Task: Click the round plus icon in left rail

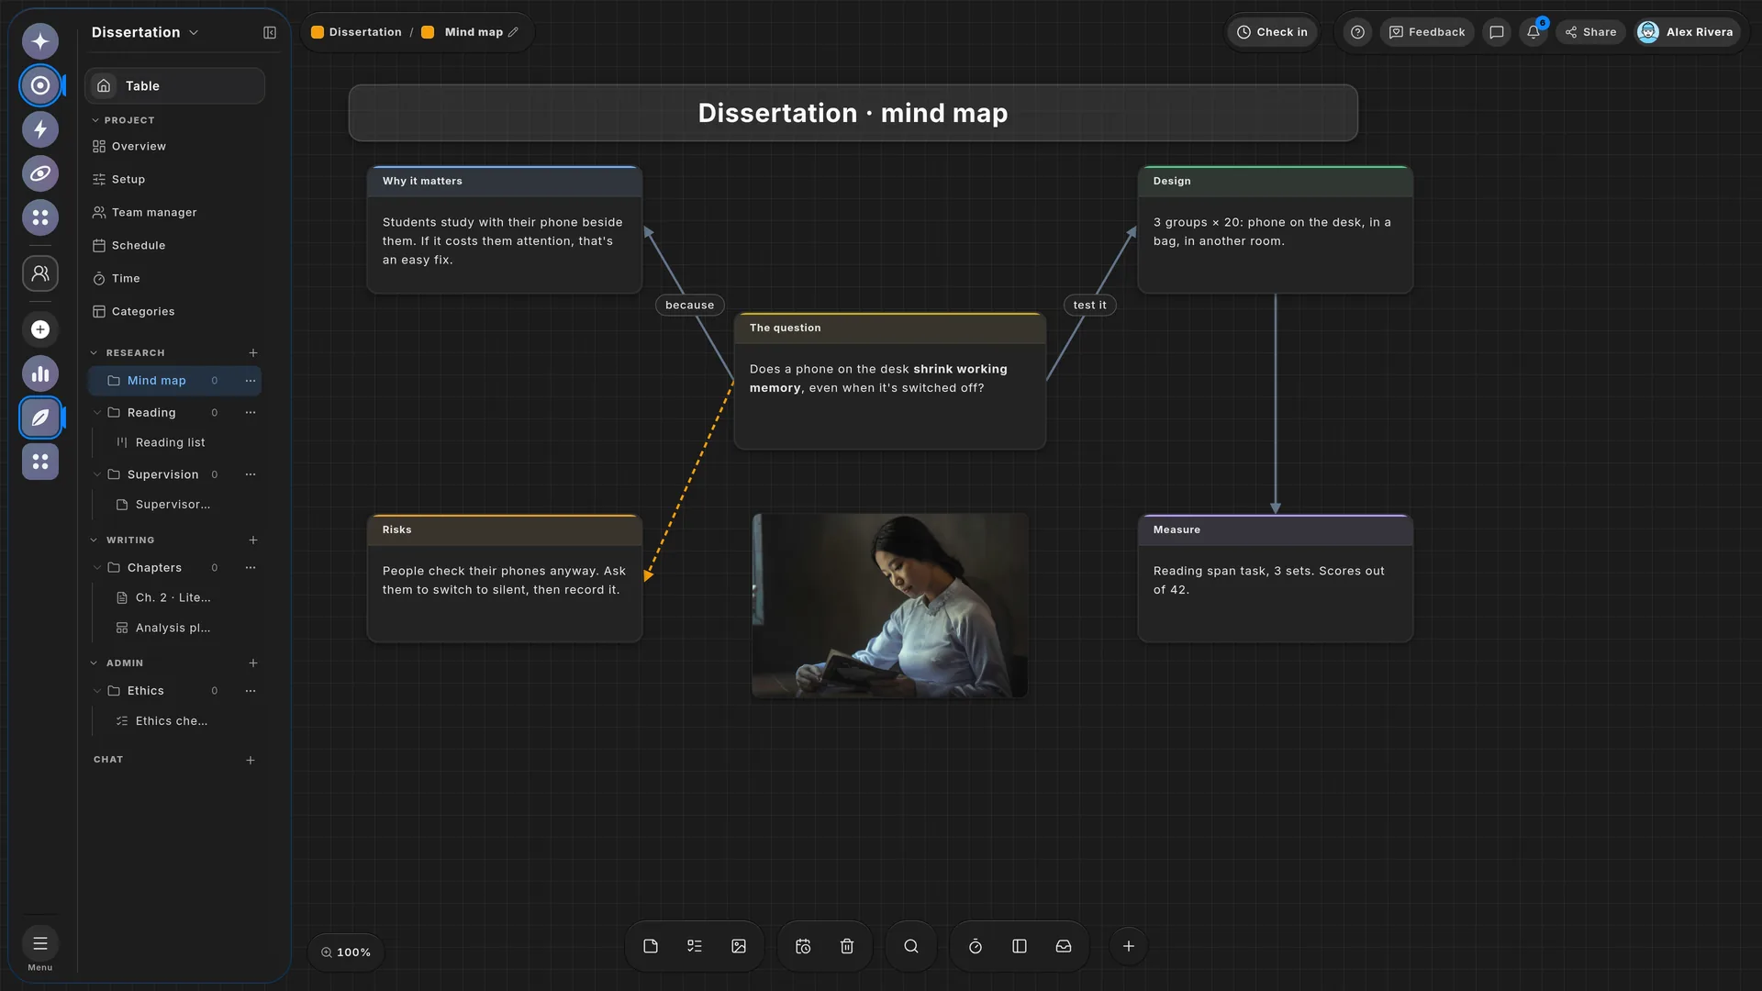Action: (40, 329)
